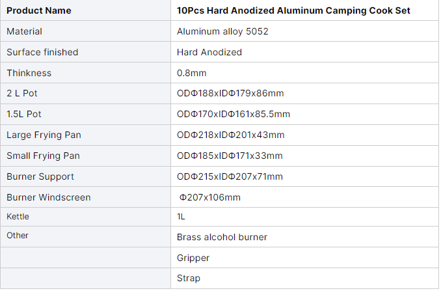Select the 0.8mm thickness value
The width and height of the screenshot is (441, 291).
191,73
